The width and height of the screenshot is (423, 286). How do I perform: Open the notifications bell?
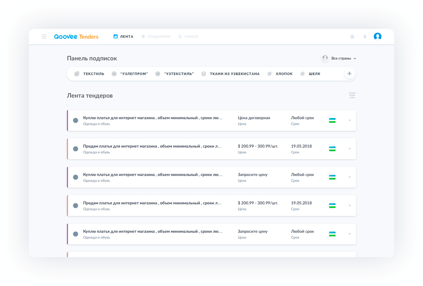365,37
